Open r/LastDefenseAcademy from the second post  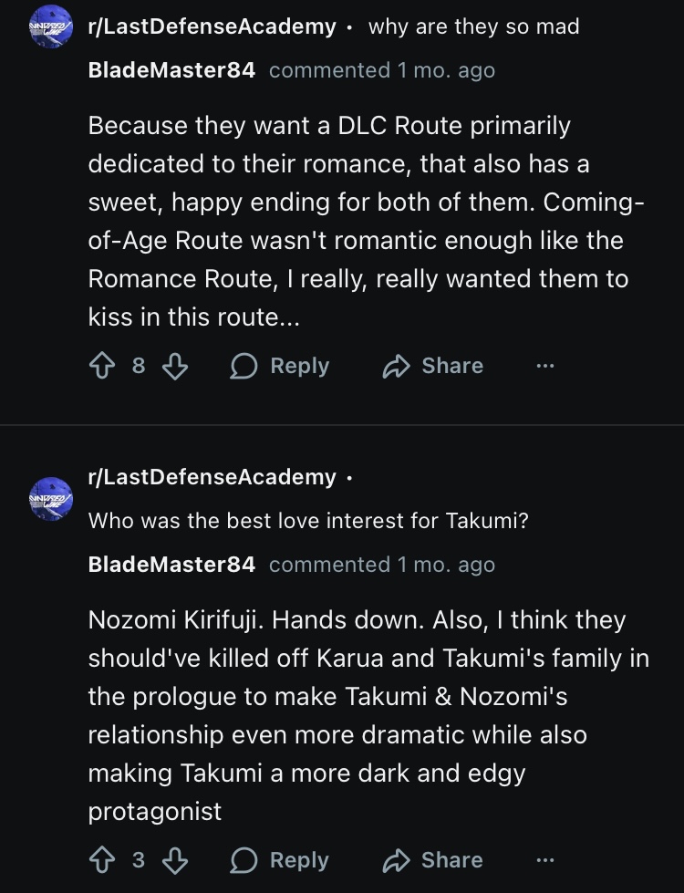[x=212, y=477]
